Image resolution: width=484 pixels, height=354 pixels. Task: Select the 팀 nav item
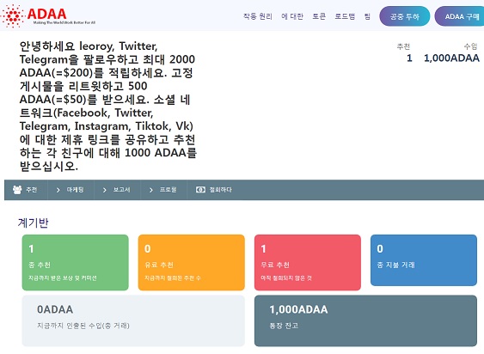367,16
